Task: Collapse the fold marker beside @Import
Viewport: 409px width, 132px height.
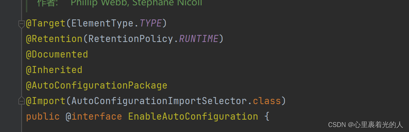Action: (x=21, y=101)
